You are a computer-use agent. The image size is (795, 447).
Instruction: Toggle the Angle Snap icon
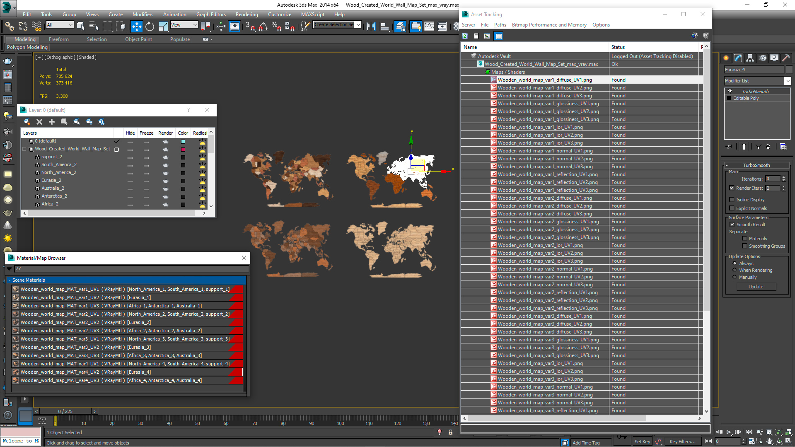point(263,27)
